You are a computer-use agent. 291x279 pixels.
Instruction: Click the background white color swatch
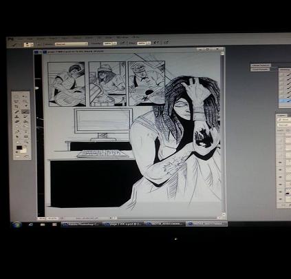click(24, 151)
